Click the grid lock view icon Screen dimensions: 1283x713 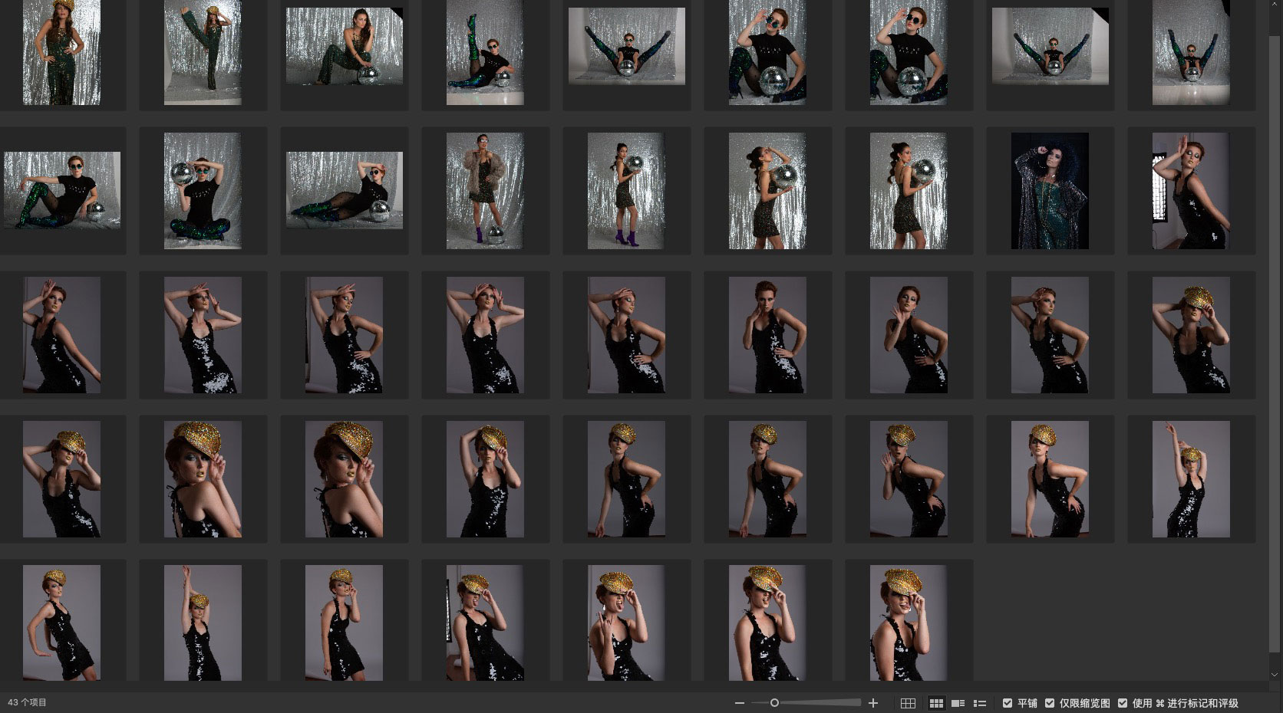(908, 703)
